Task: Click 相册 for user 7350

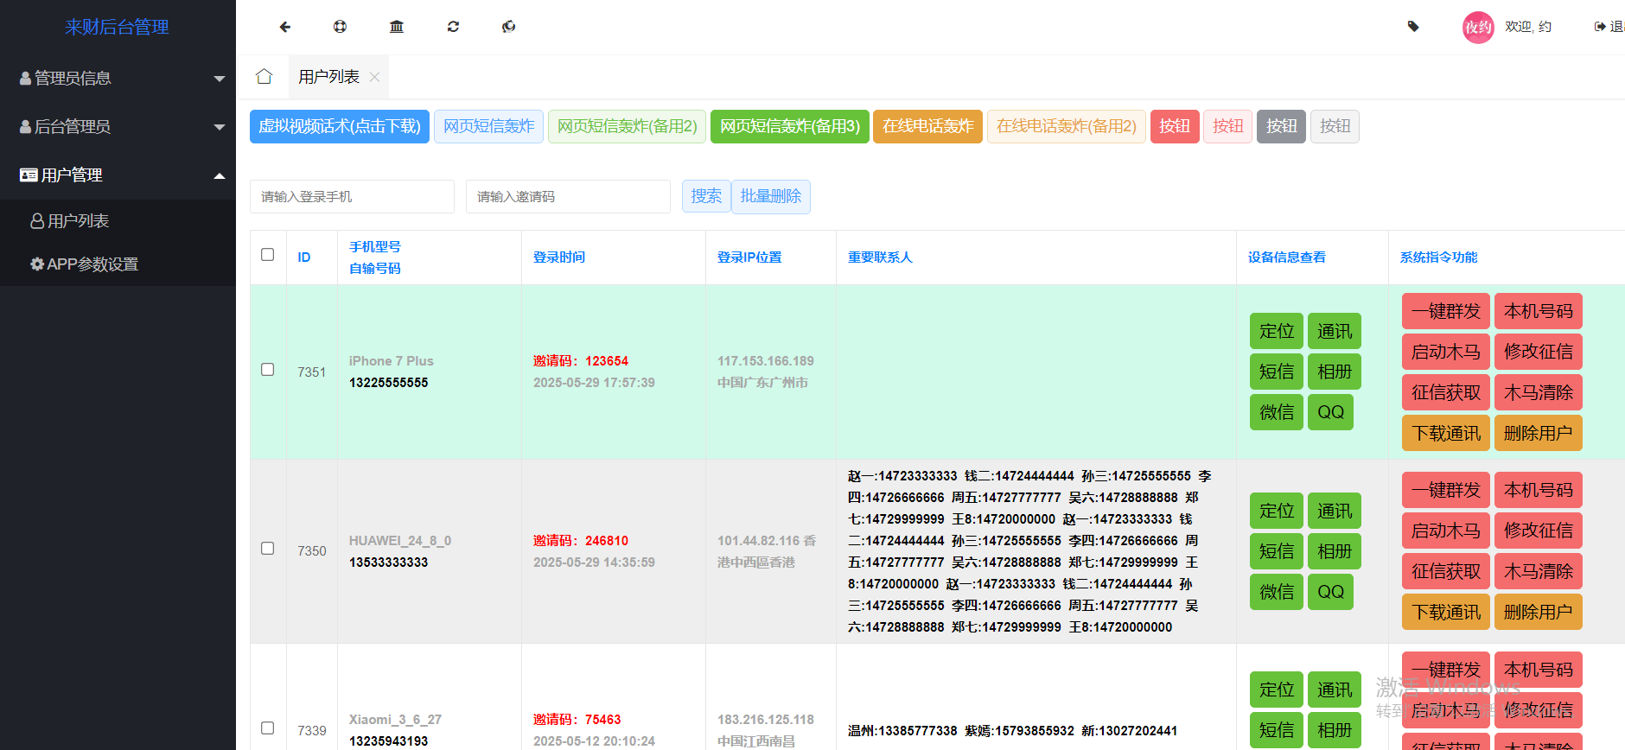Action: tap(1335, 551)
